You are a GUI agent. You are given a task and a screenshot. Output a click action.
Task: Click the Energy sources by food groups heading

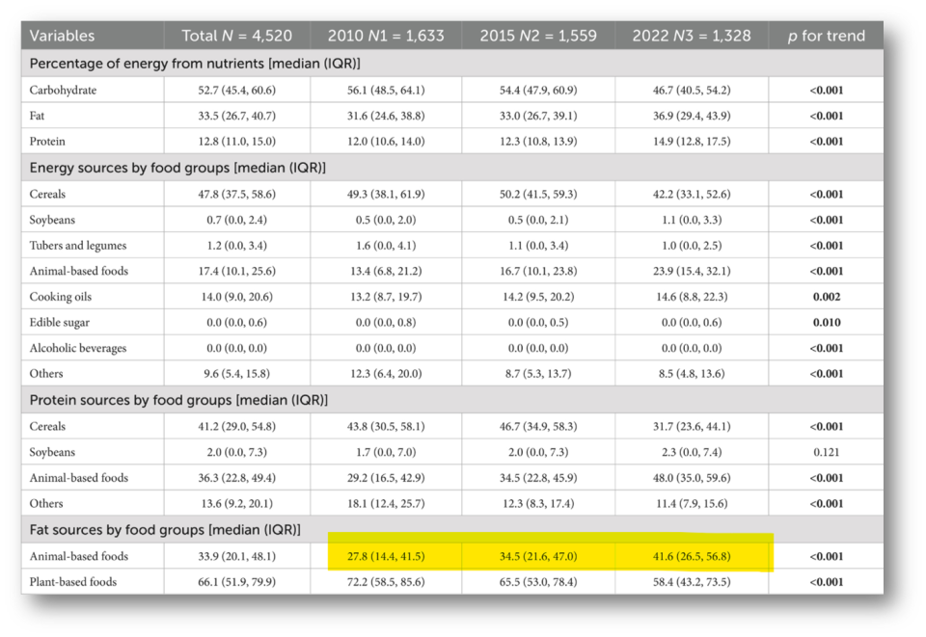177,168
